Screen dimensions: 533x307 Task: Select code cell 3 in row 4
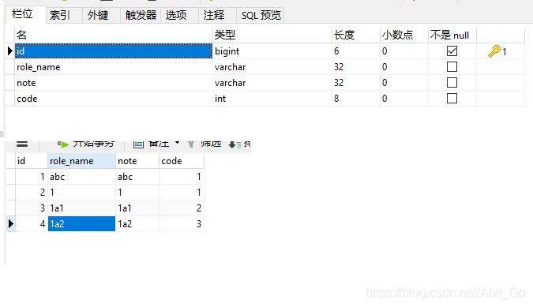[182, 224]
